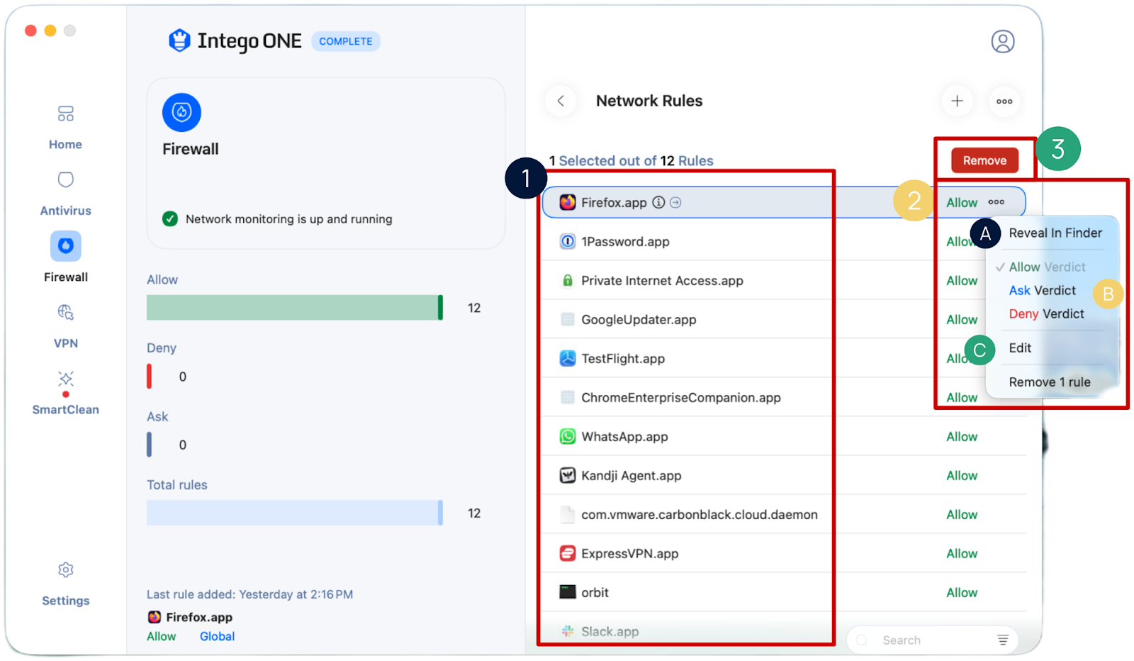This screenshot has height=661, width=1134.
Task: Click the WhatsApp.app icon
Action: 568,436
